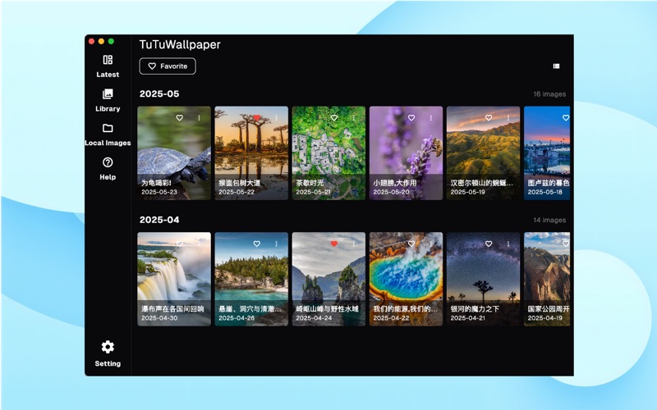The image size is (657, 410).
Task: Click the title 茶歌时光
Action: pyautogui.click(x=310, y=183)
